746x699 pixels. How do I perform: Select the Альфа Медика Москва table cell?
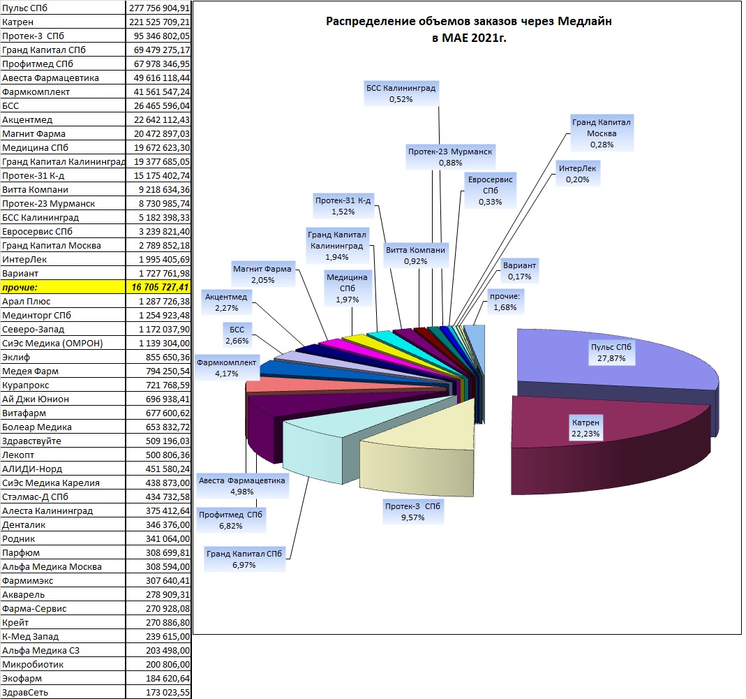point(63,566)
